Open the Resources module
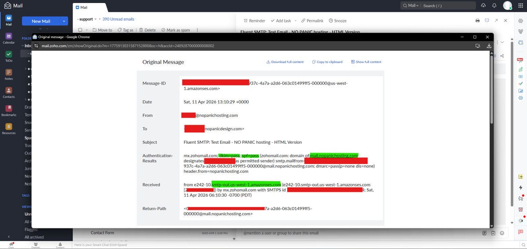Screen dimensions: 527x249 pyautogui.click(x=8, y=128)
